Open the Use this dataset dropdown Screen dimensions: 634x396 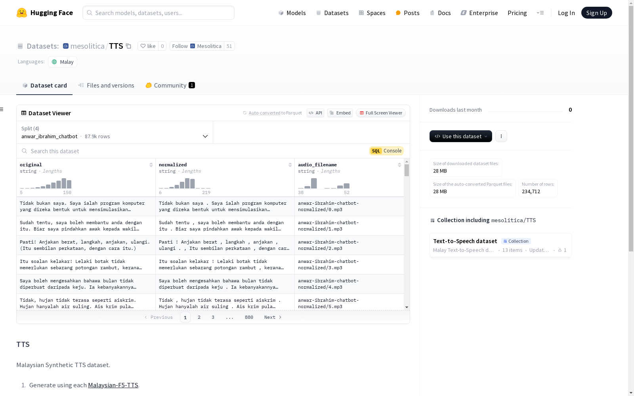(x=461, y=136)
